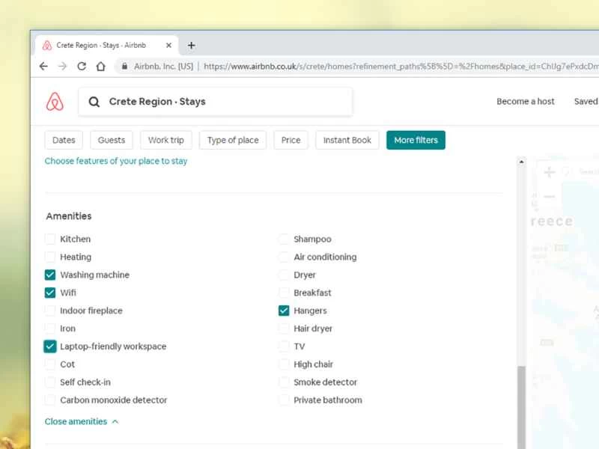This screenshot has height=449, width=599.
Task: Click the padlock site security icon
Action: (124, 66)
